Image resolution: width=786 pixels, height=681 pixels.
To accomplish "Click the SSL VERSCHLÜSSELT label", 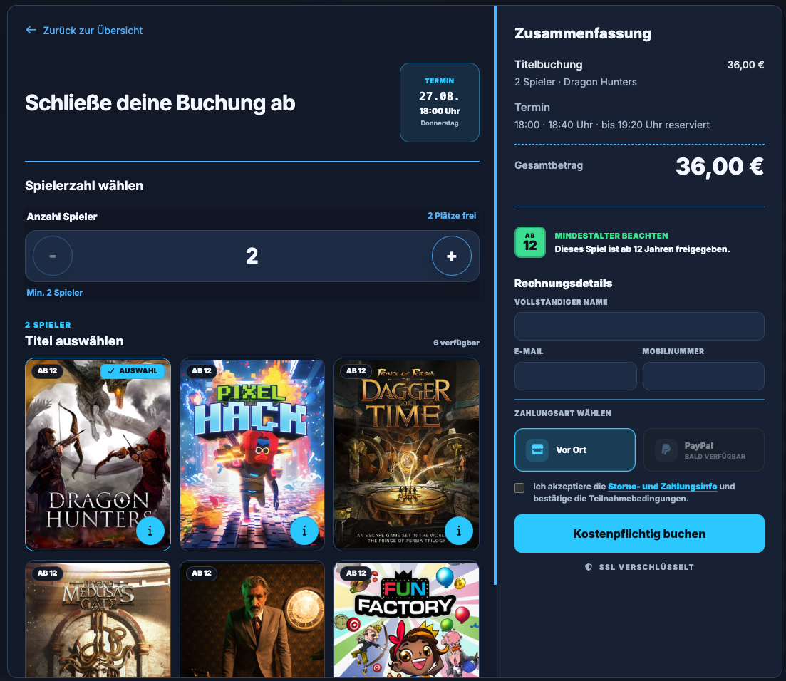I will click(646, 567).
